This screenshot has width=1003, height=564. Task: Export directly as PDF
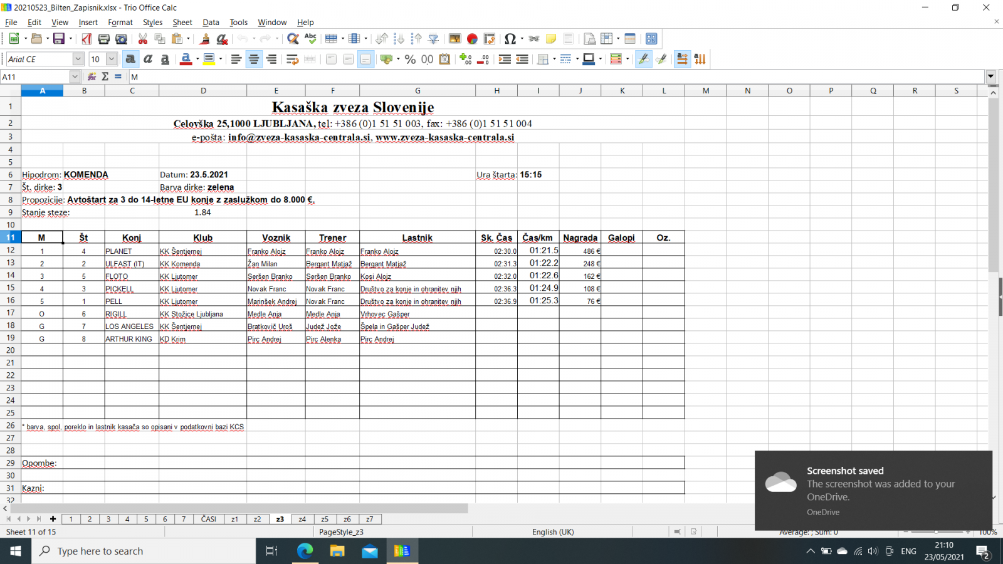coord(87,39)
